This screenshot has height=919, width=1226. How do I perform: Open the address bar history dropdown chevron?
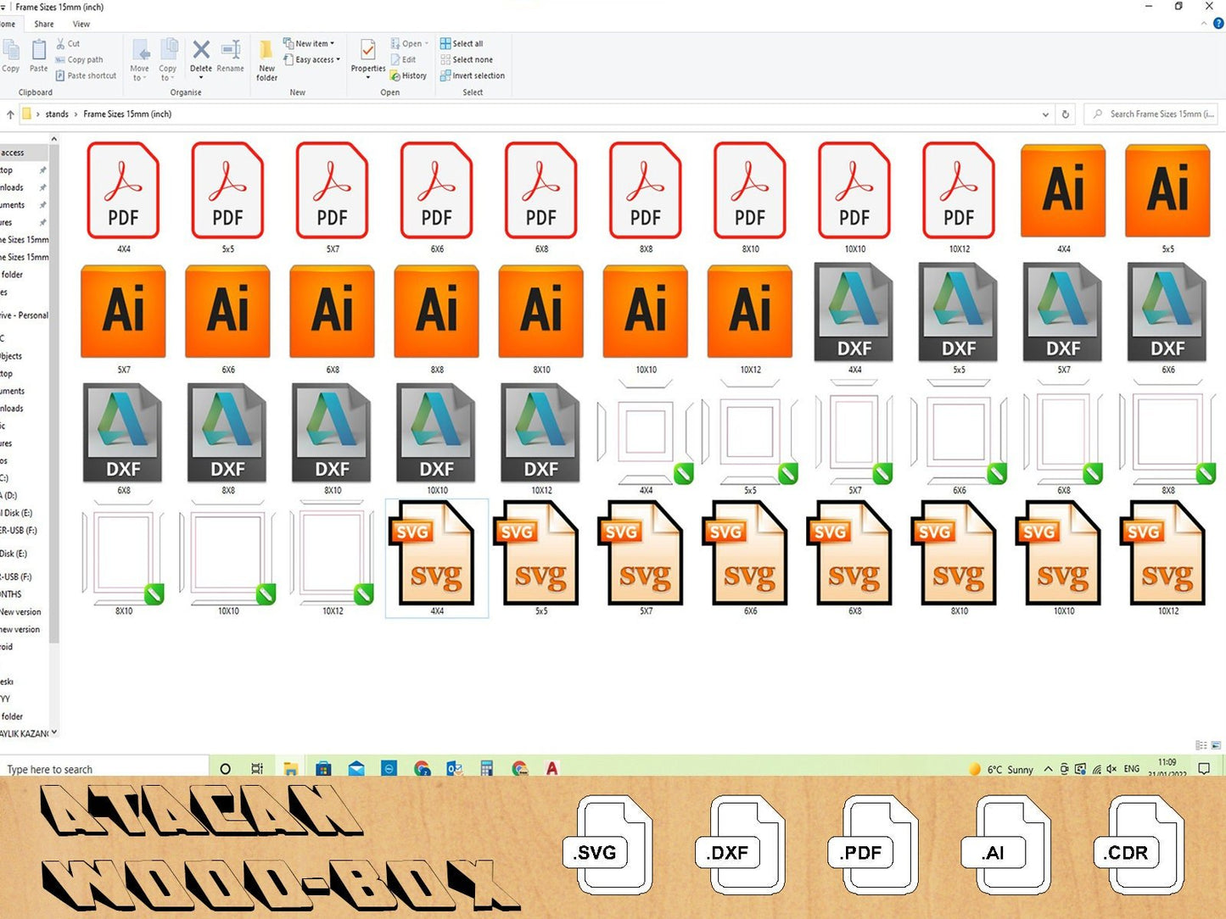coord(1045,114)
